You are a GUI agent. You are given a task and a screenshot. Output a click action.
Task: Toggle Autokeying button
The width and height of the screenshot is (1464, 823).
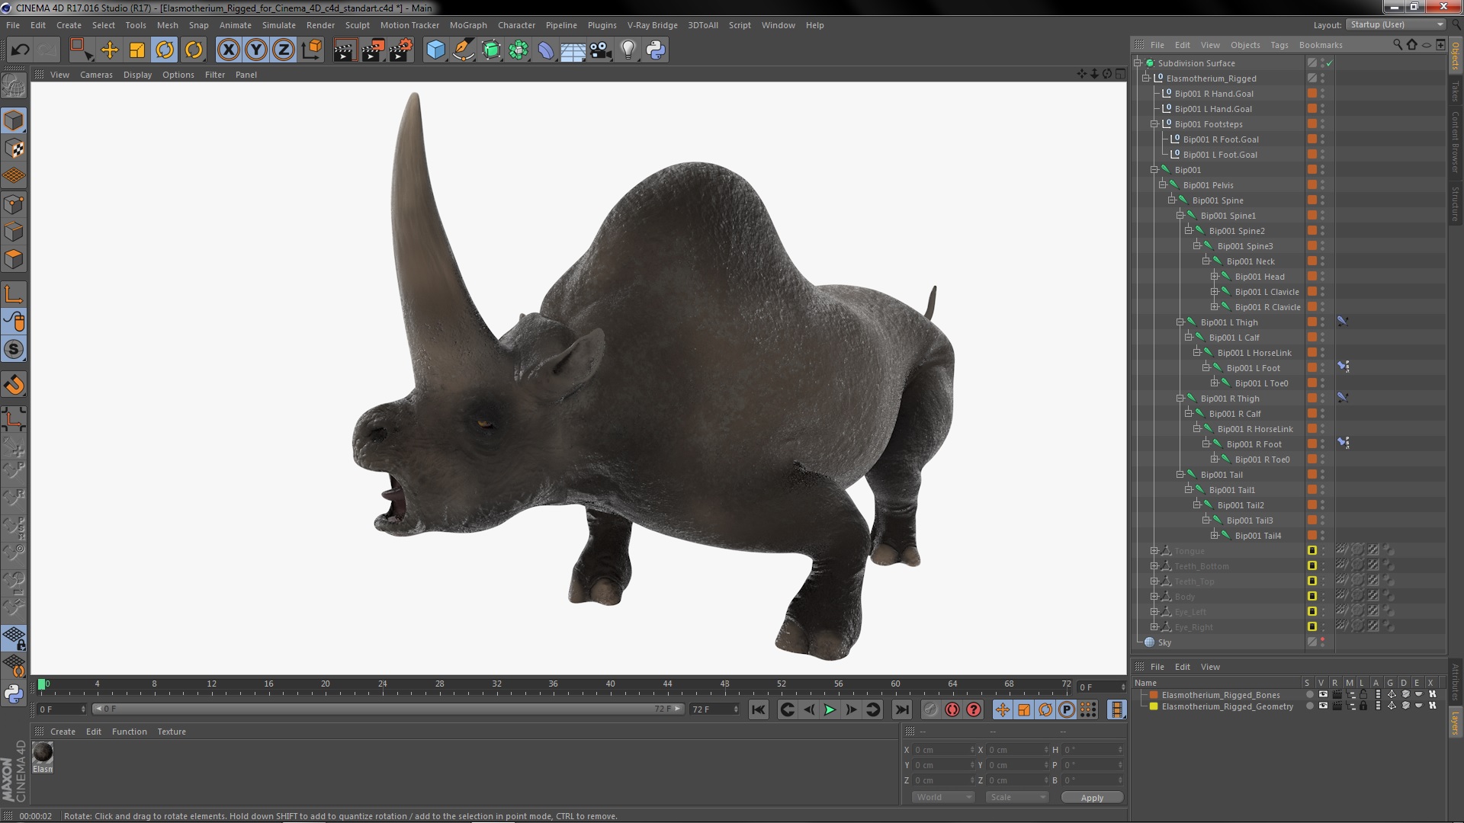pyautogui.click(x=952, y=709)
